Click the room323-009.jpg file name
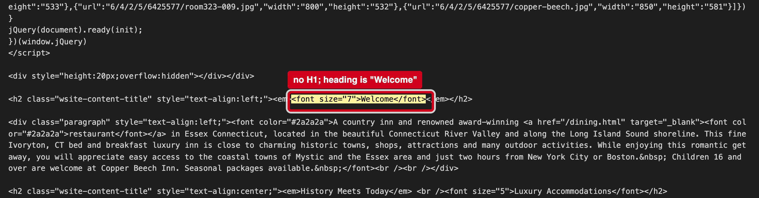The height and width of the screenshot is (198, 759). (x=219, y=7)
